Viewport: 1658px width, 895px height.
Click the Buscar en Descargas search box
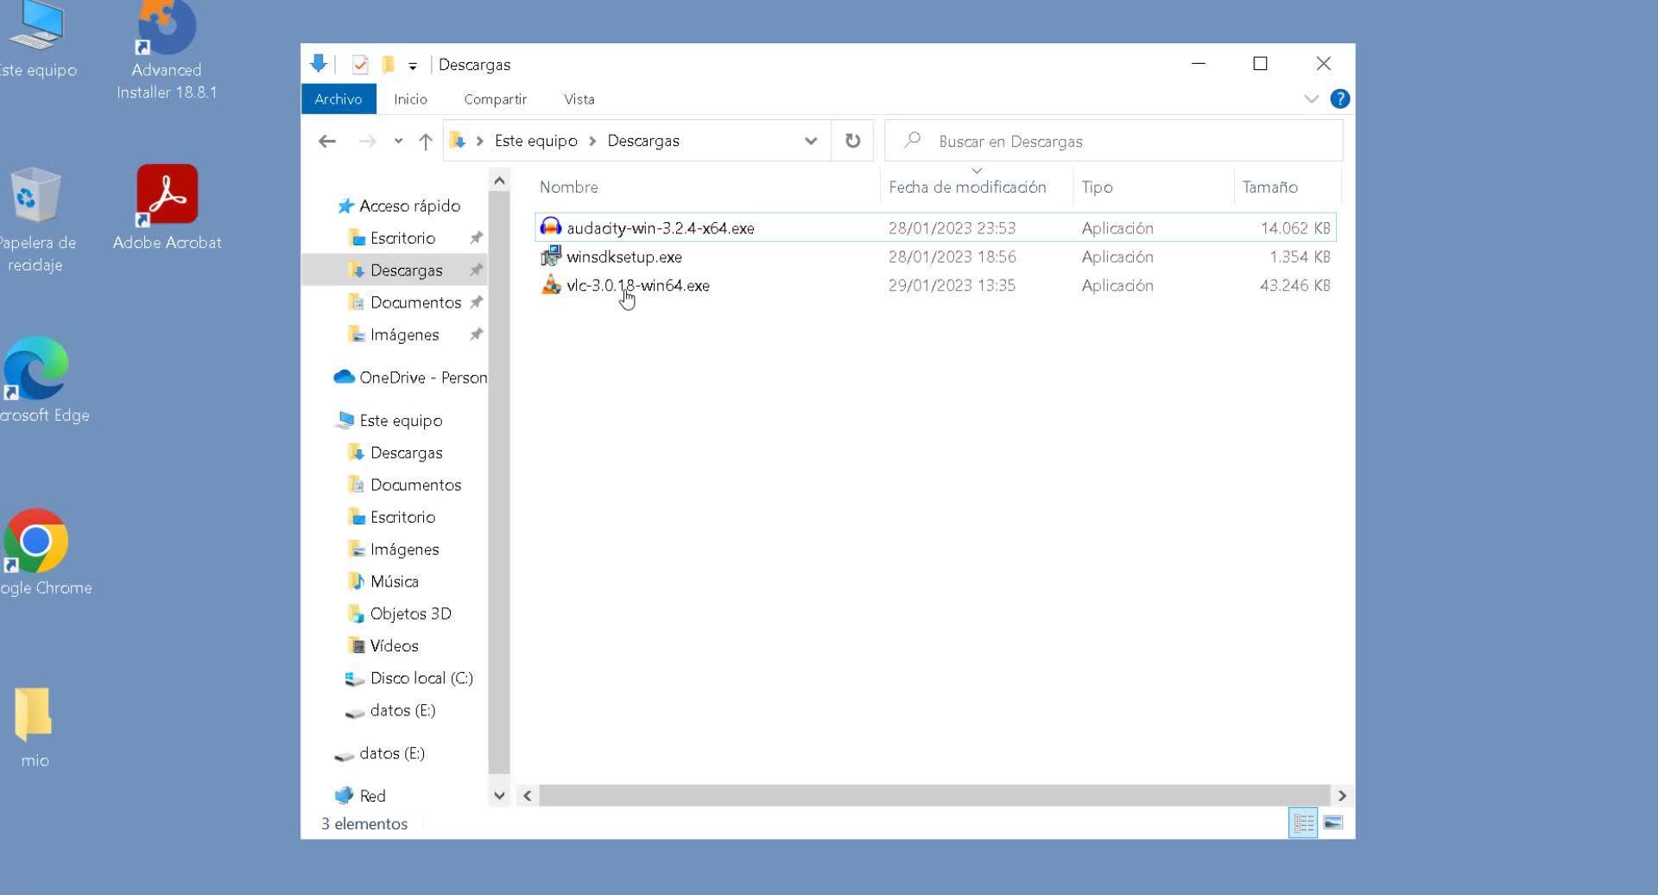[1114, 141]
